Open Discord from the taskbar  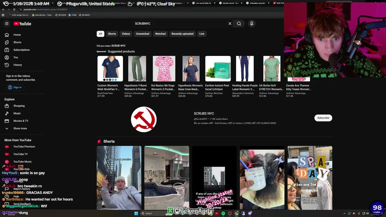point(250,213)
